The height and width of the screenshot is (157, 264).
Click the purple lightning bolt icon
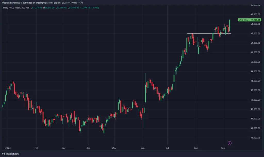click(x=230, y=143)
